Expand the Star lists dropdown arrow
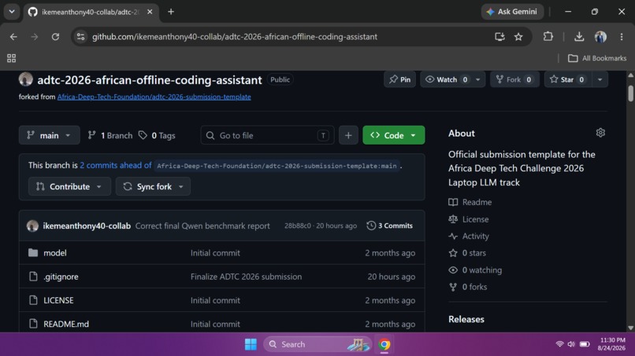 tap(600, 79)
